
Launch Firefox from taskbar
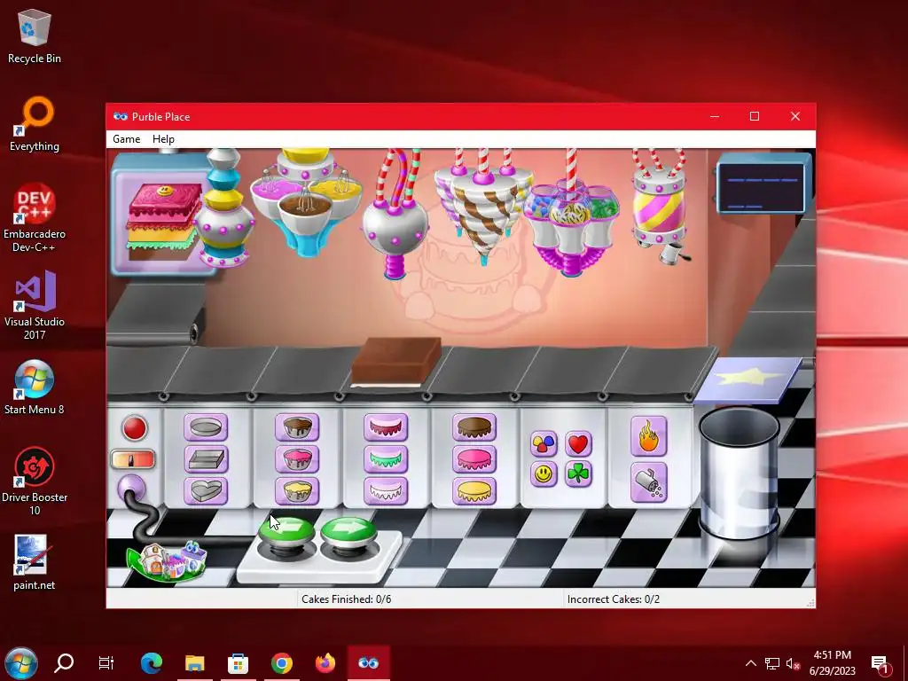(325, 662)
